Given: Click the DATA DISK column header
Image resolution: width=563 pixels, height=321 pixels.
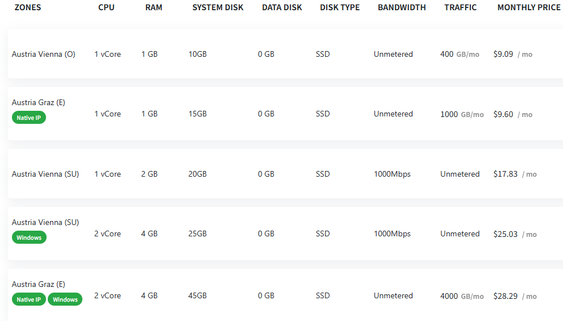Looking at the screenshot, I should [x=282, y=7].
